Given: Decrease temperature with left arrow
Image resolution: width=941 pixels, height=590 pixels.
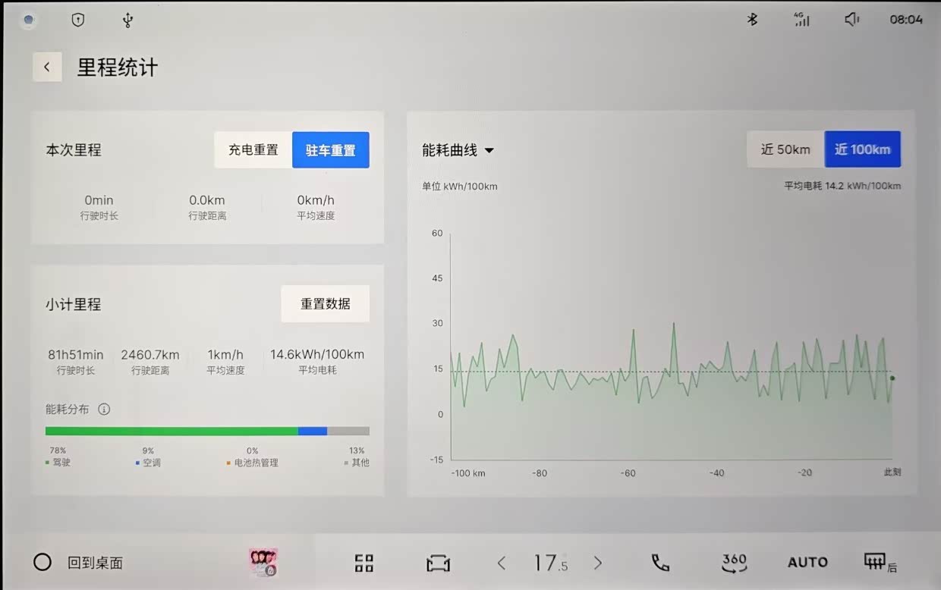Looking at the screenshot, I should (501, 563).
